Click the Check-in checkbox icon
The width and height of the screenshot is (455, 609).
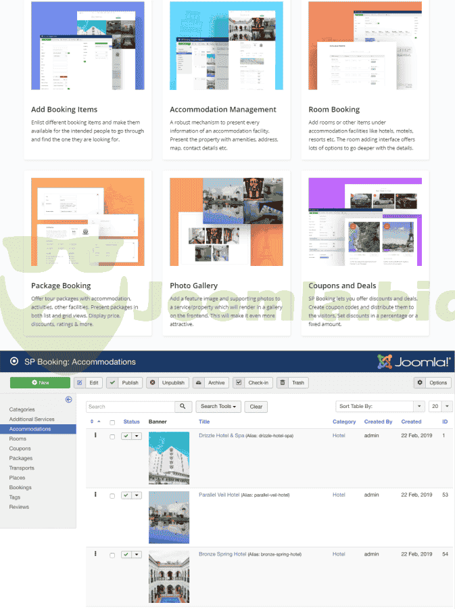click(x=239, y=382)
